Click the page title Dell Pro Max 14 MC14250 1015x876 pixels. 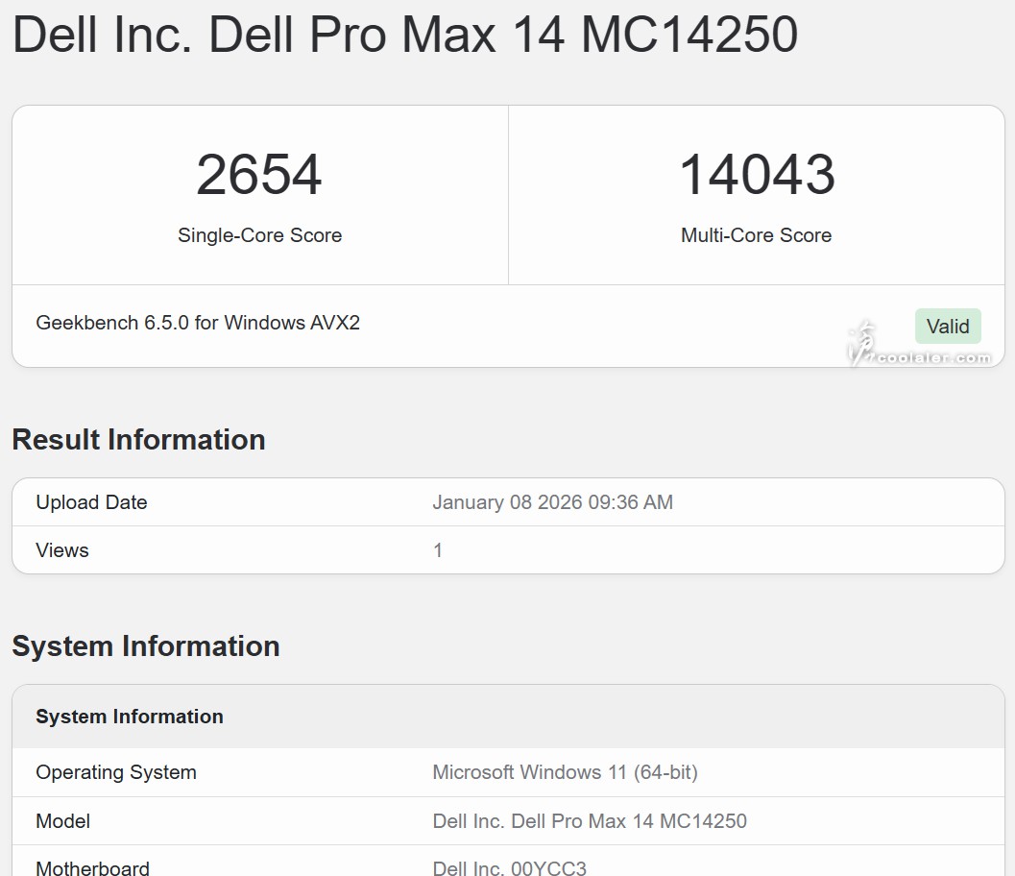point(404,34)
